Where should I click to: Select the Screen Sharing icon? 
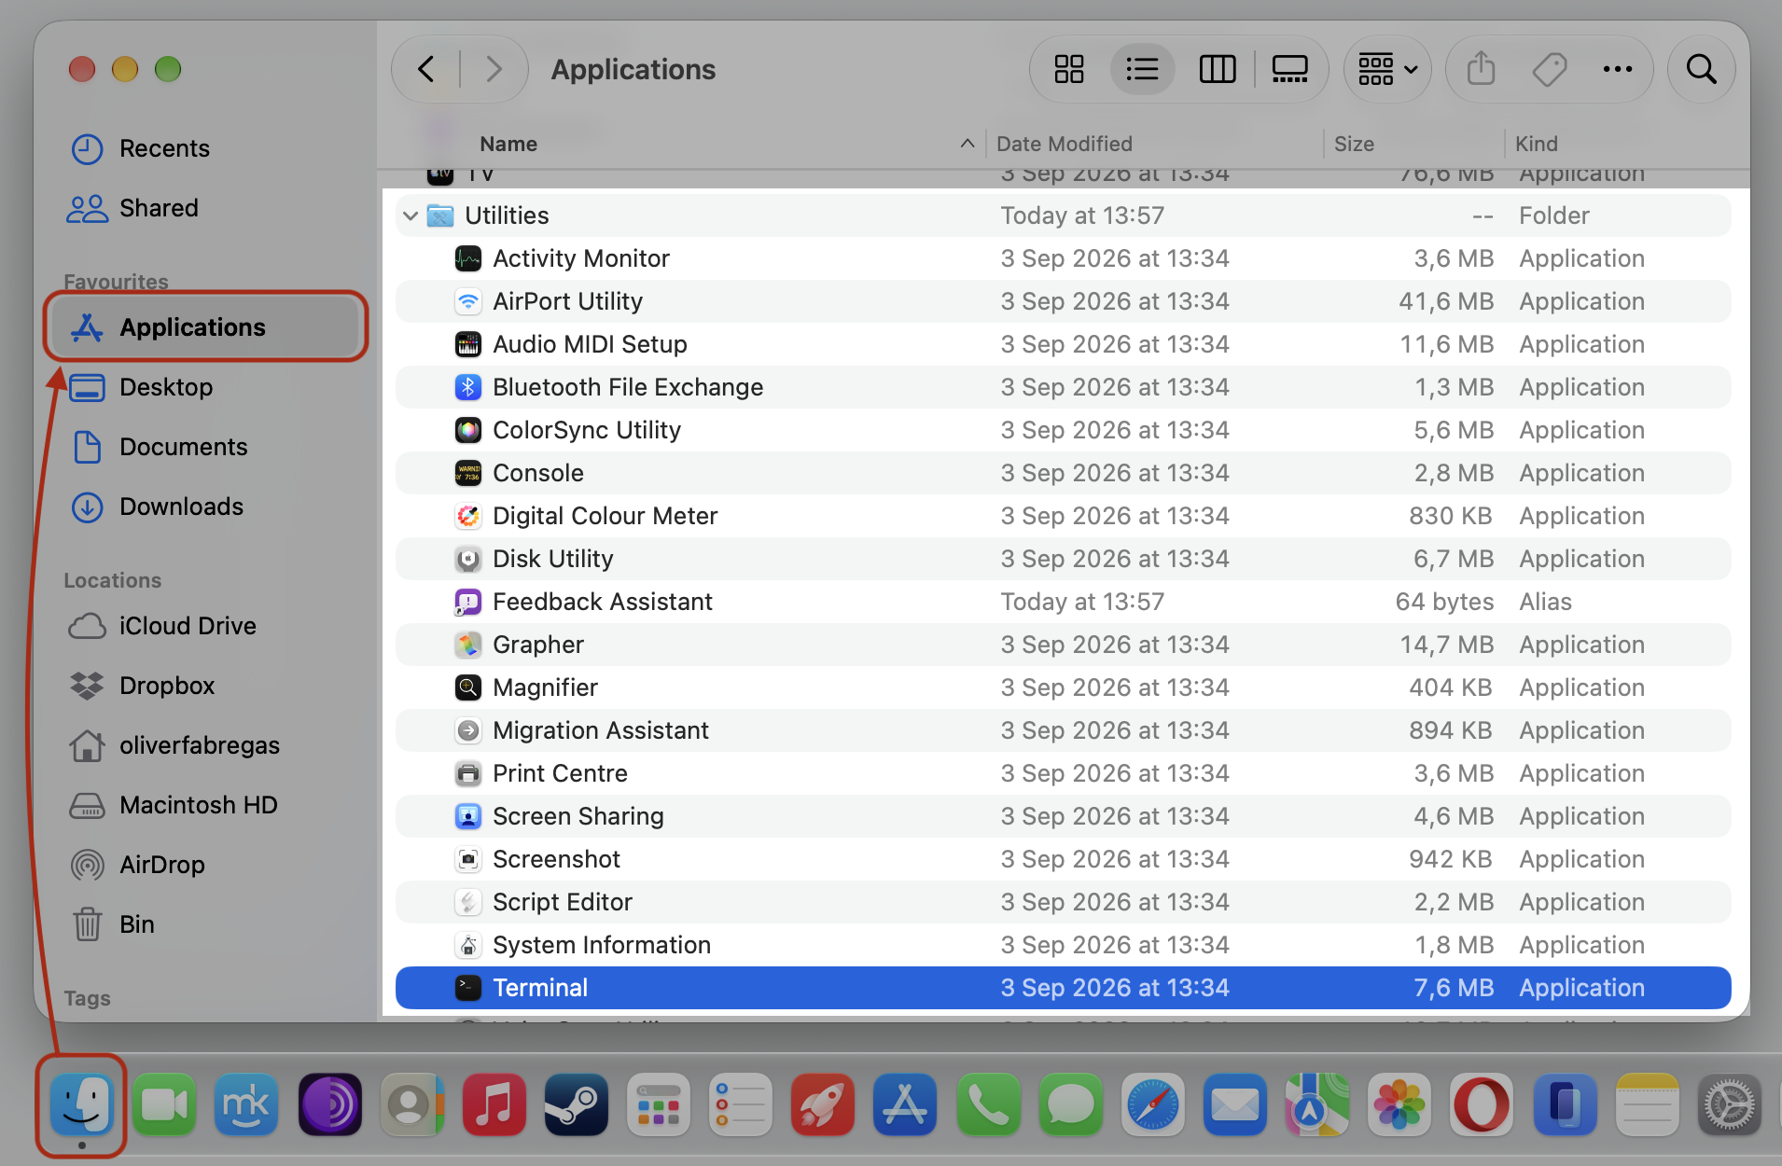tap(467, 816)
